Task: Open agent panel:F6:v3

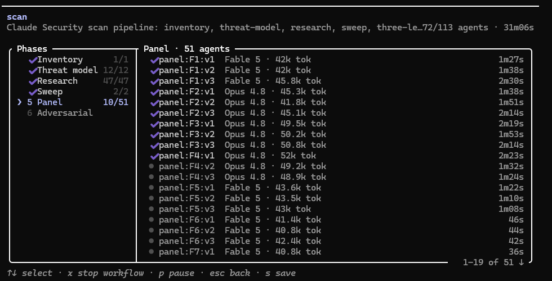Action: point(337,241)
